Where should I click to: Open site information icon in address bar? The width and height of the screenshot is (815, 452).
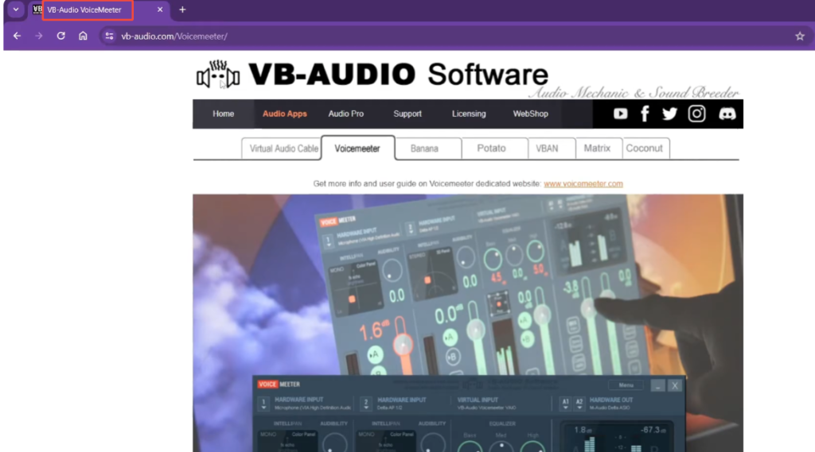[109, 36]
